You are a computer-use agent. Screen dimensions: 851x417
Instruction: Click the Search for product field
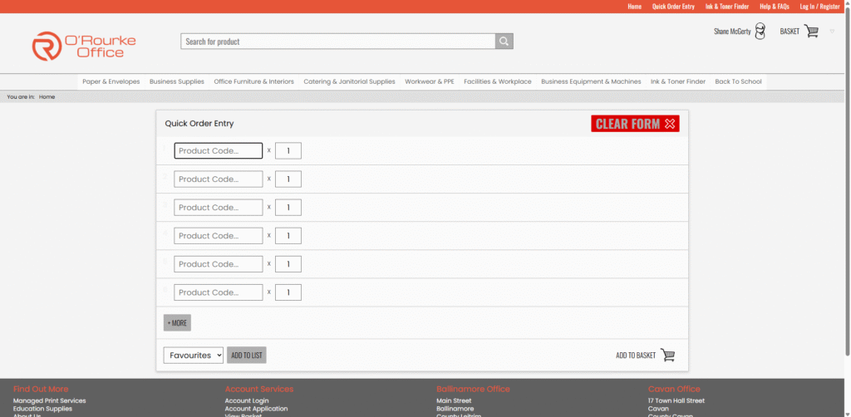pyautogui.click(x=337, y=42)
